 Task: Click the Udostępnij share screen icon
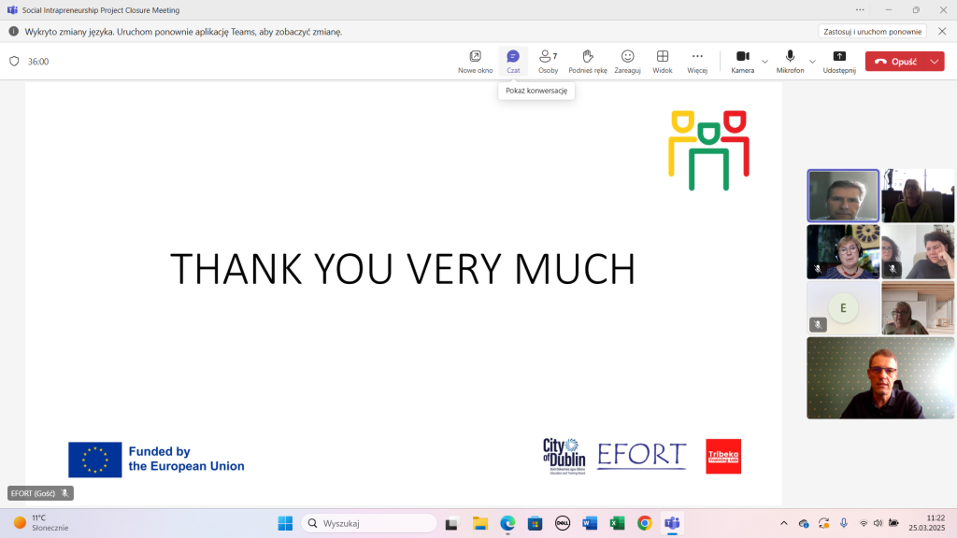(839, 61)
